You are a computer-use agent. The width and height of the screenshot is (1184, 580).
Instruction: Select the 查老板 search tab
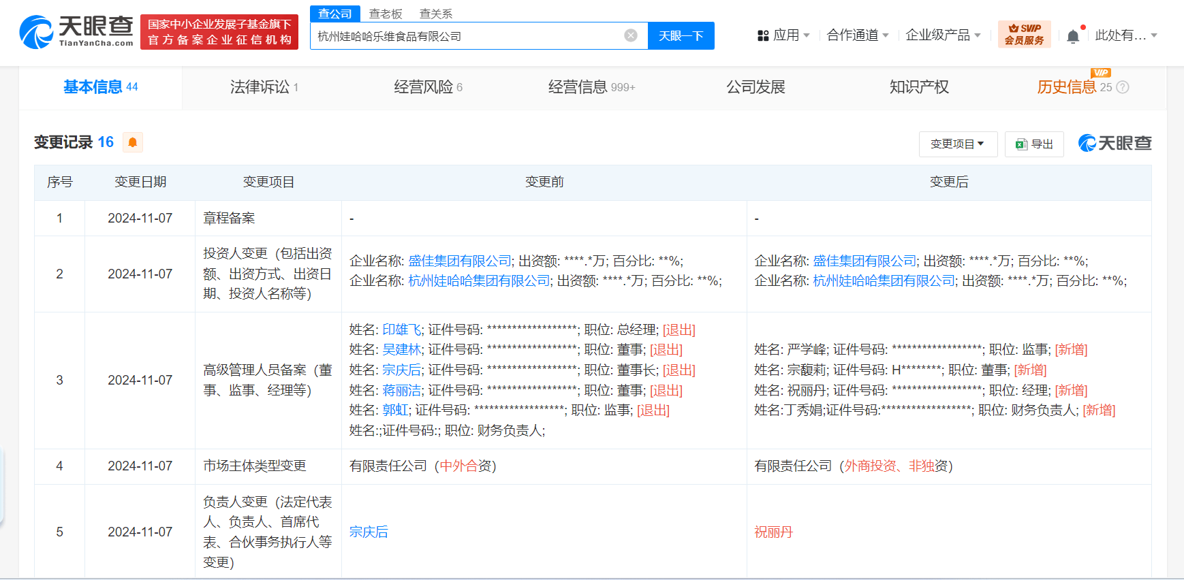point(386,14)
